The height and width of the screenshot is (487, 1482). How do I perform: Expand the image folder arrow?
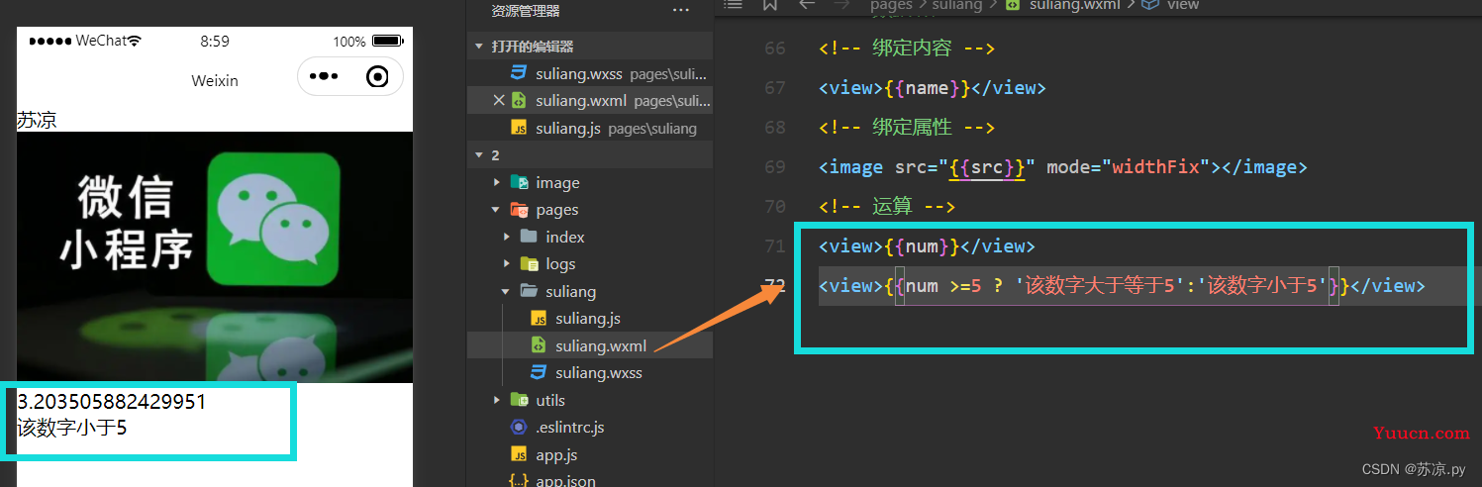(497, 182)
